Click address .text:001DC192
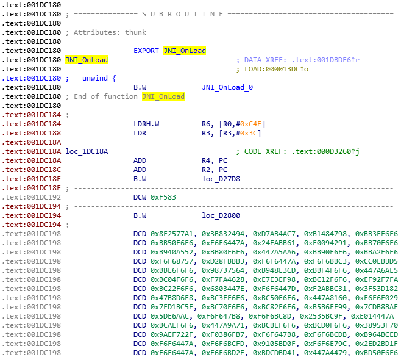 (31, 197)
